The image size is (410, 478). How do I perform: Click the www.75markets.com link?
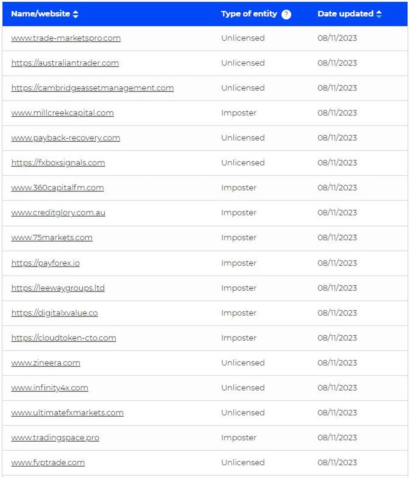tap(52, 237)
